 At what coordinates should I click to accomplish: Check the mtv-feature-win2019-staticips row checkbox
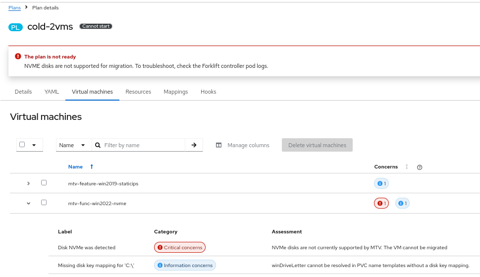click(x=44, y=183)
